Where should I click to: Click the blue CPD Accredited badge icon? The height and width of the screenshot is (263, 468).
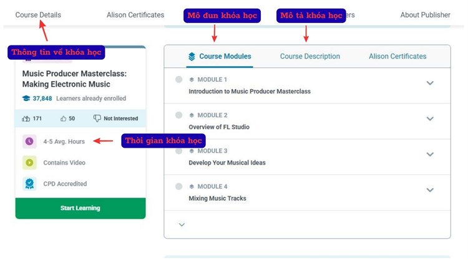point(29,184)
